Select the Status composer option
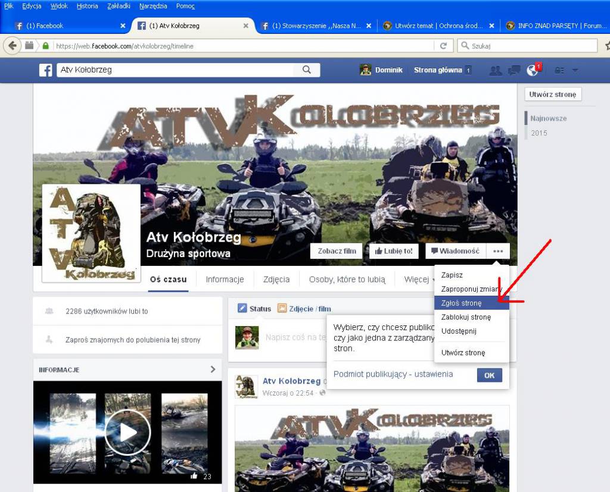The height and width of the screenshot is (492, 610). click(x=254, y=309)
